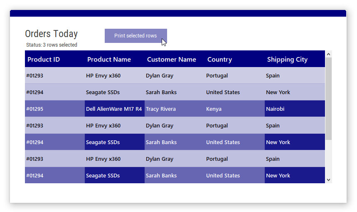
Task: Click HP Envy x360 in the first row
Action: tap(103, 75)
